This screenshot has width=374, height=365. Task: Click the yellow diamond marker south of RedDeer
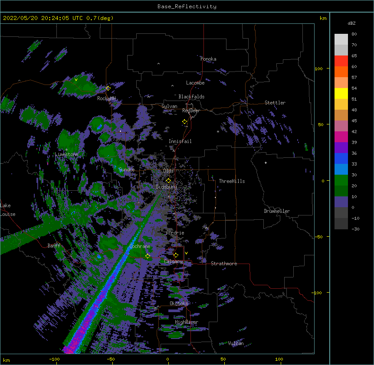pyautogui.click(x=184, y=122)
